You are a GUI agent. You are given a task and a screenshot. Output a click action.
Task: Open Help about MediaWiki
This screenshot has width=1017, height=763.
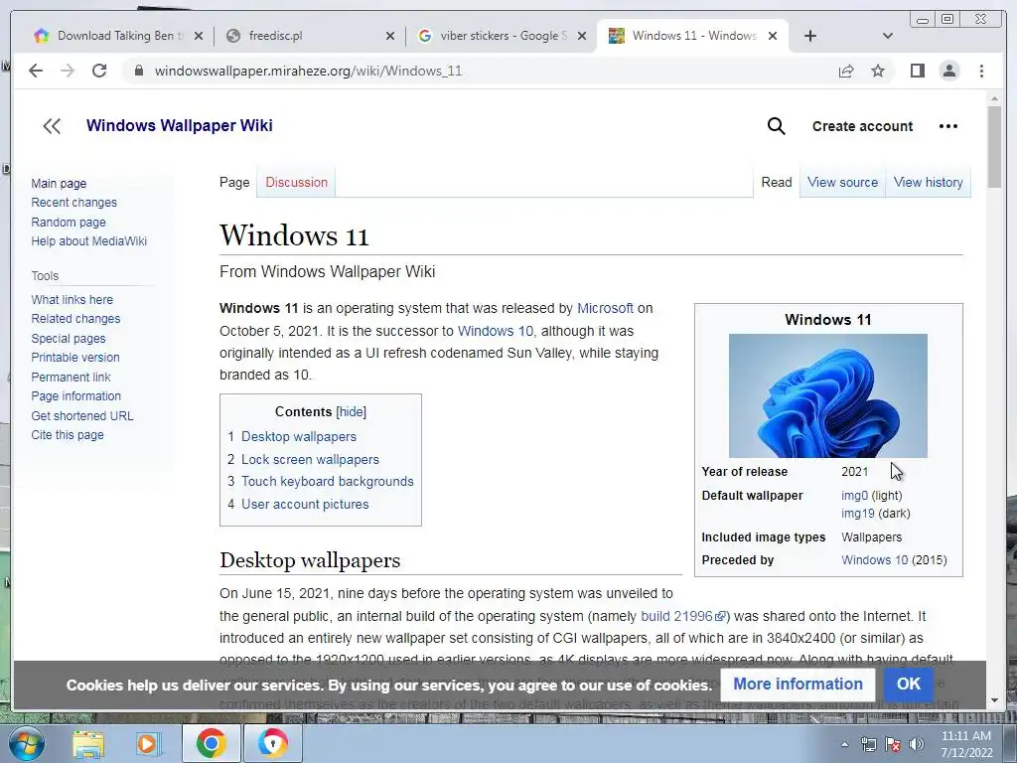pos(88,240)
